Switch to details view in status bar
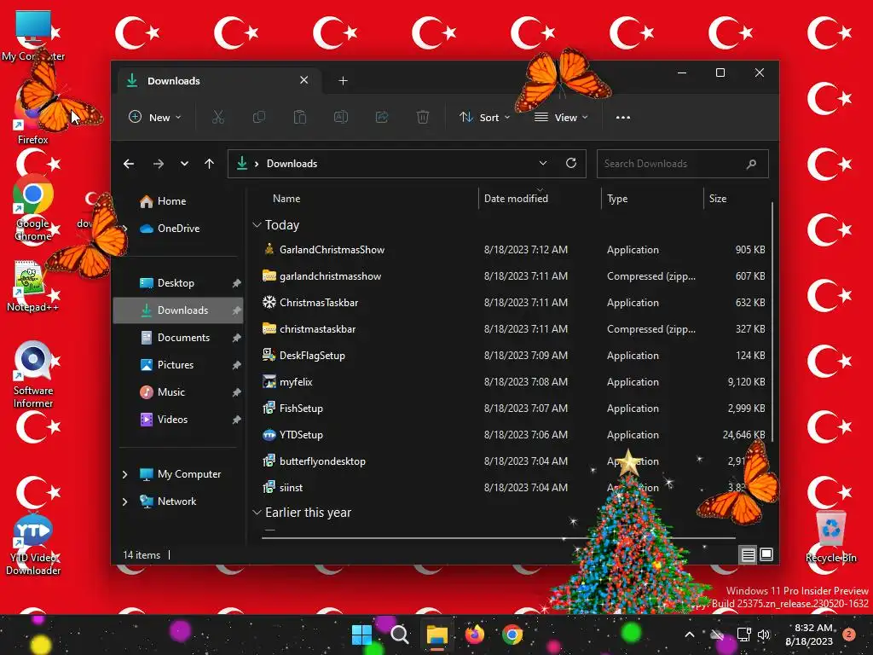 pos(748,554)
